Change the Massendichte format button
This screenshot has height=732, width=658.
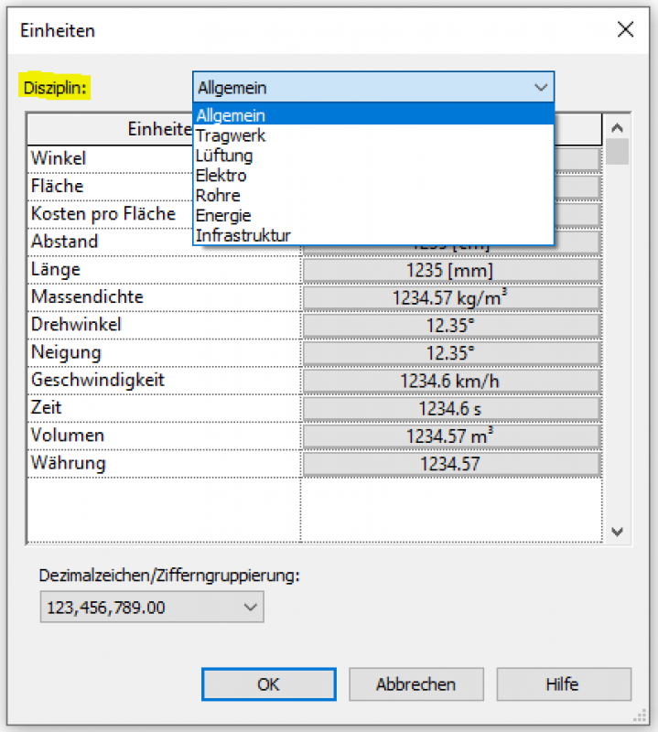click(x=450, y=298)
